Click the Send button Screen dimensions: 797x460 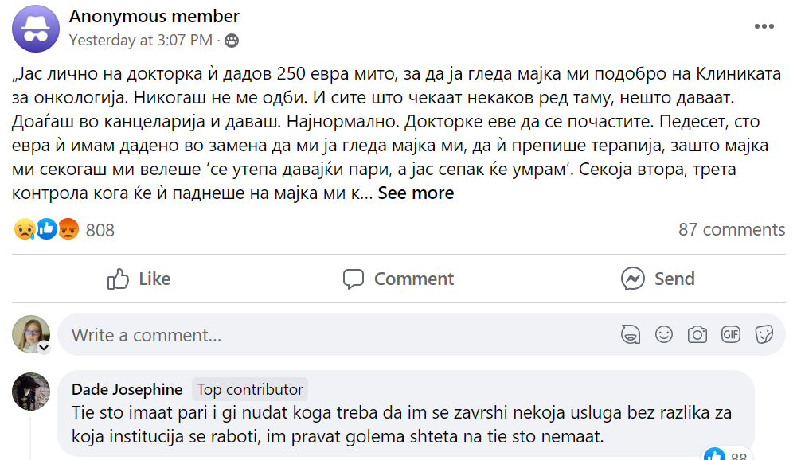click(658, 279)
